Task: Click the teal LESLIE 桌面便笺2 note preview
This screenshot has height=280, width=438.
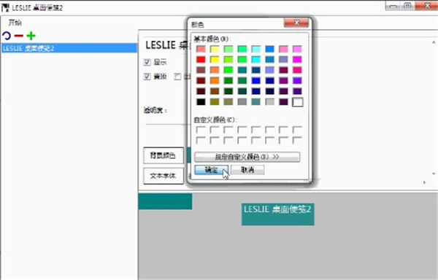Action: click(278, 214)
